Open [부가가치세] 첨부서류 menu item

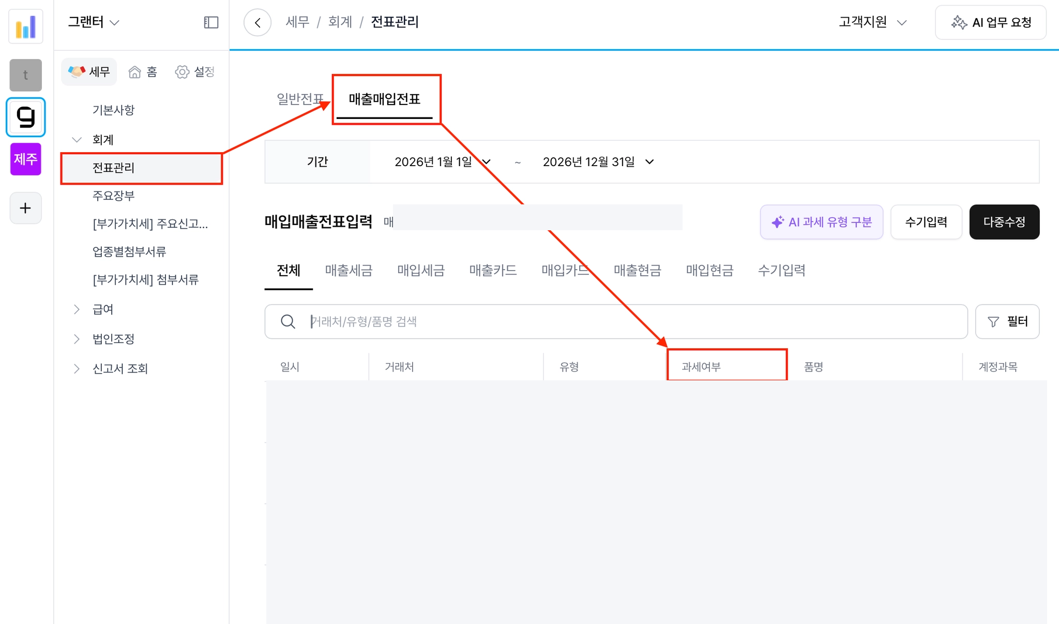pyautogui.click(x=146, y=279)
